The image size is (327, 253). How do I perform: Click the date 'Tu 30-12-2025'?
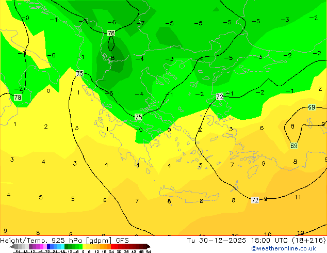pos(217,241)
